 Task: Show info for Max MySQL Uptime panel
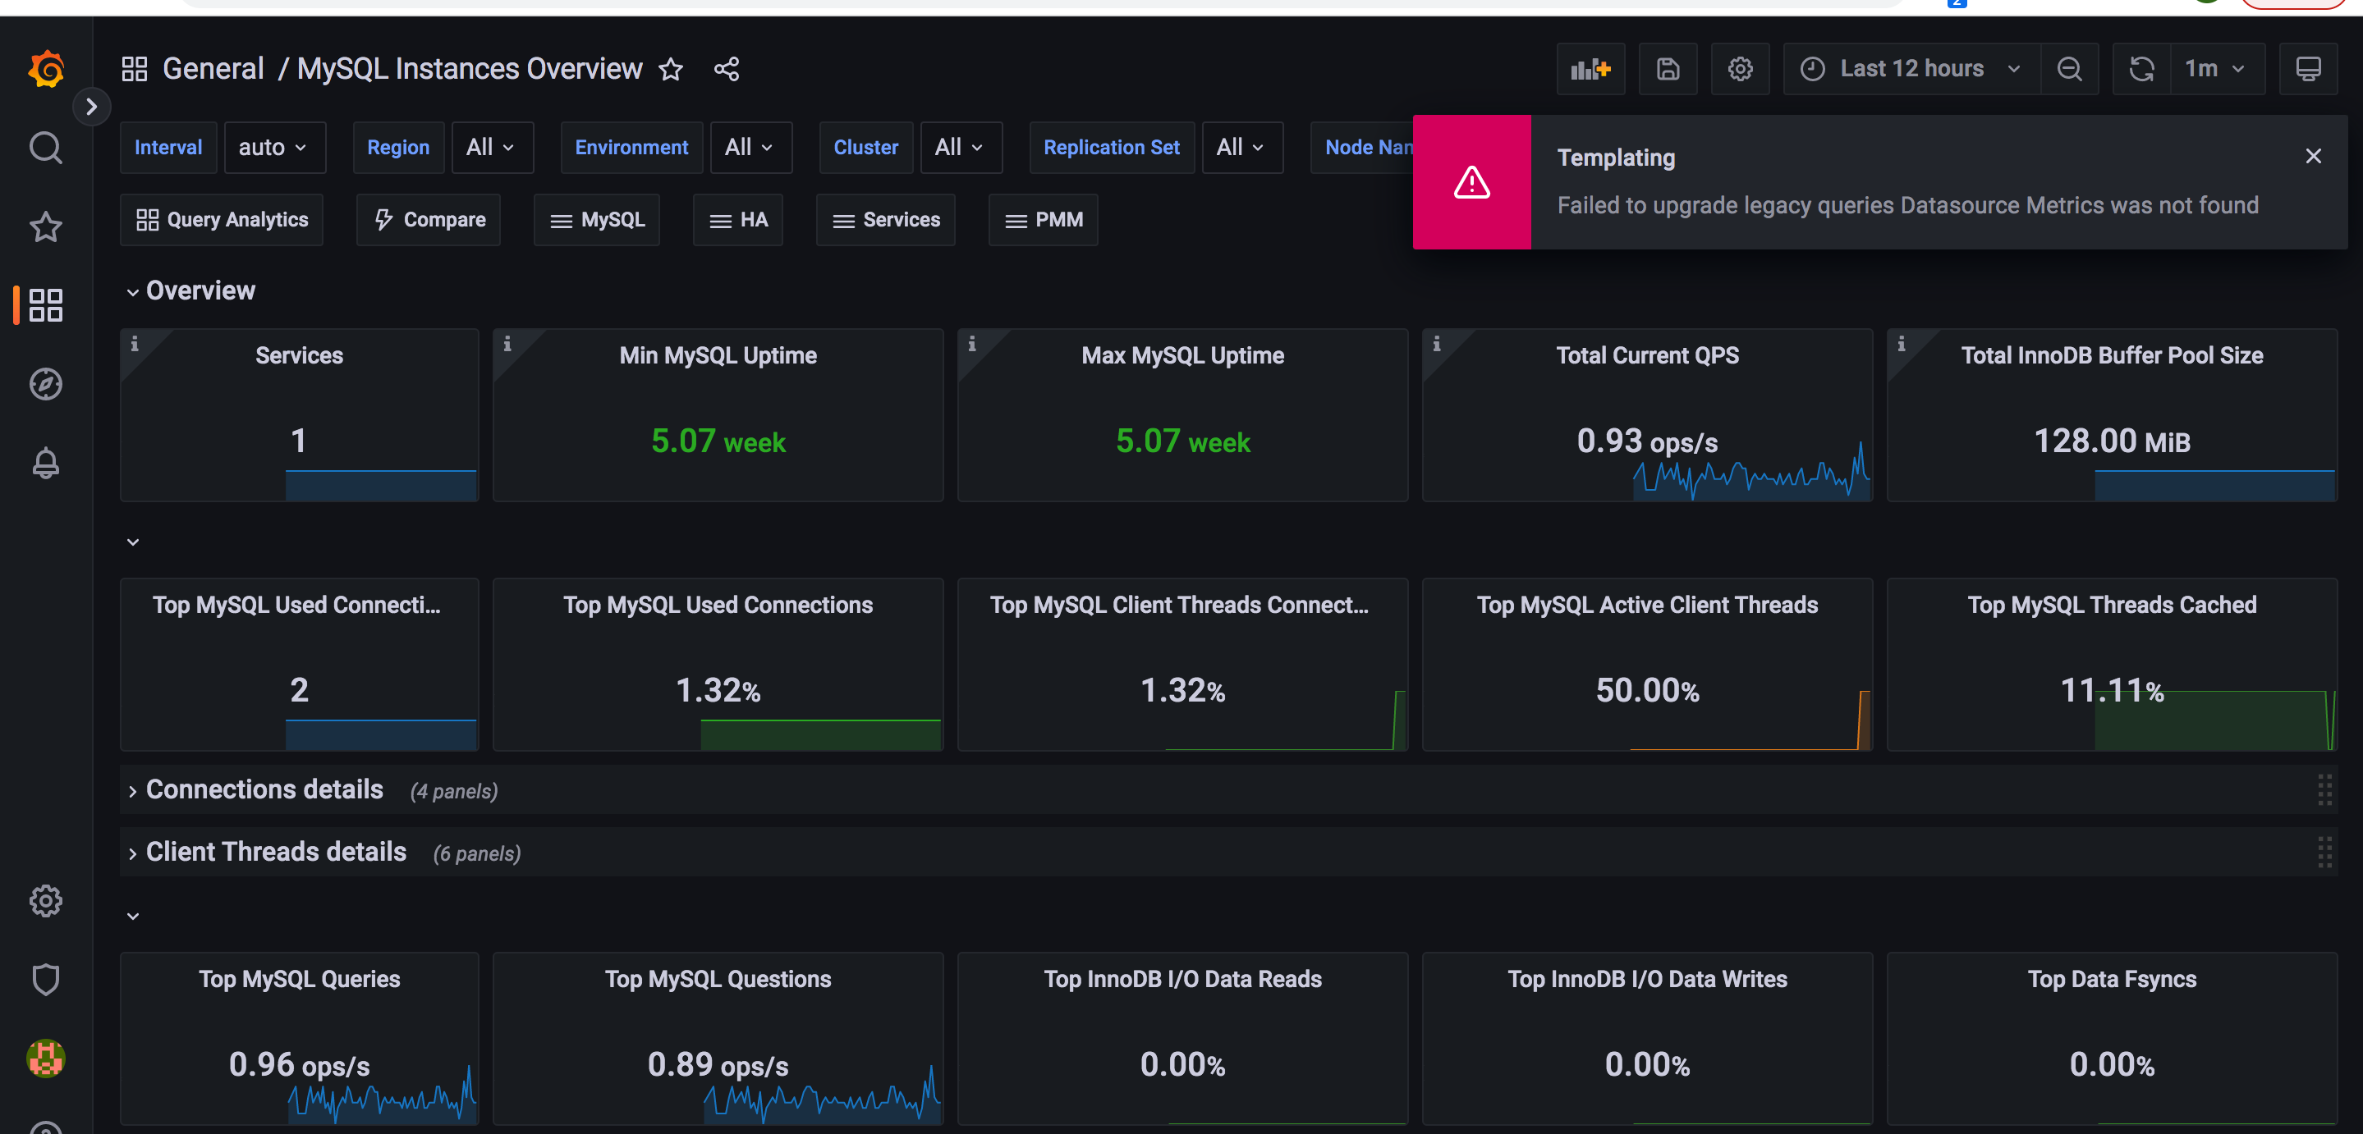coord(972,344)
